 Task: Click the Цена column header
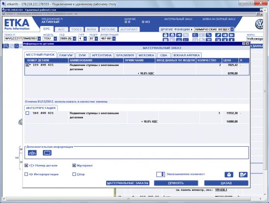(230, 60)
